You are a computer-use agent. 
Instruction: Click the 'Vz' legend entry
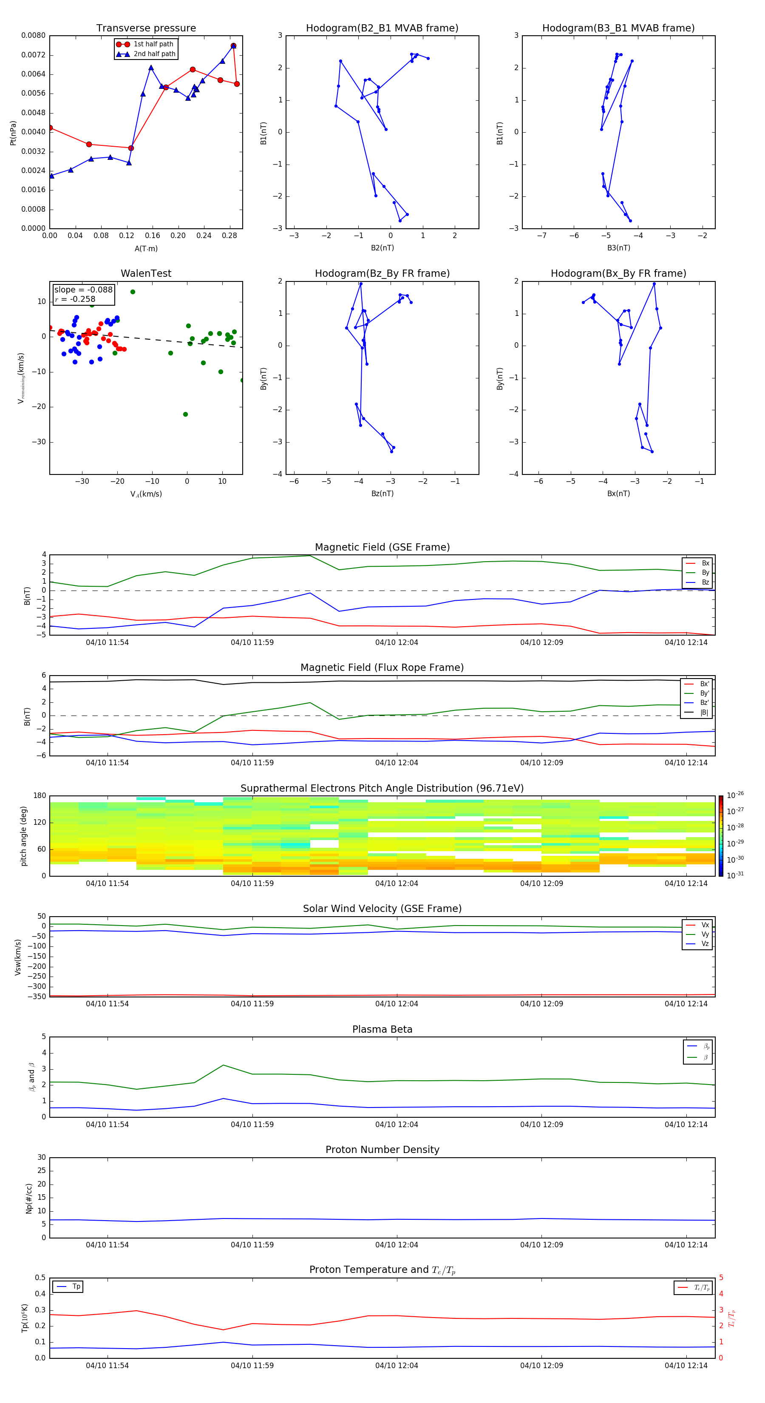point(697,944)
